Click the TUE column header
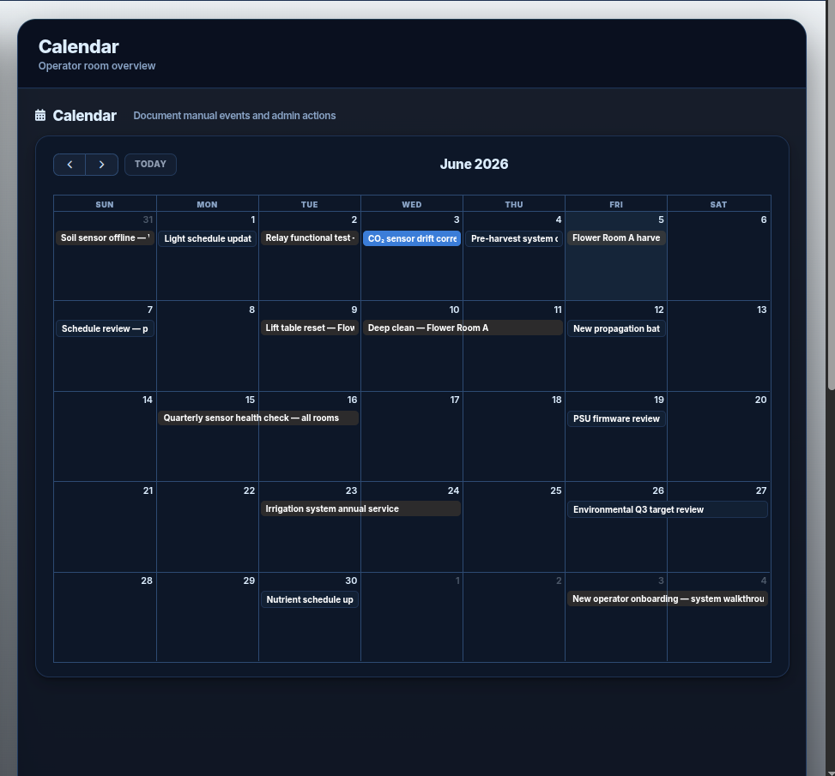 (x=310, y=204)
